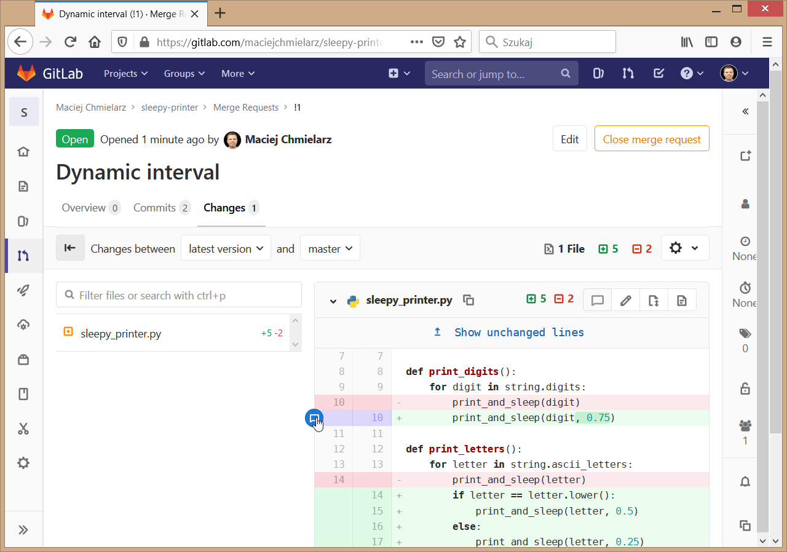Viewport: 787px width, 552px height.
Task: Expand diff settings gear dropdown
Action: click(684, 248)
